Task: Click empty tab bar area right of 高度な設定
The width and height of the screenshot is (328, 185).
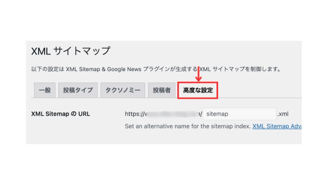Action: point(259,91)
